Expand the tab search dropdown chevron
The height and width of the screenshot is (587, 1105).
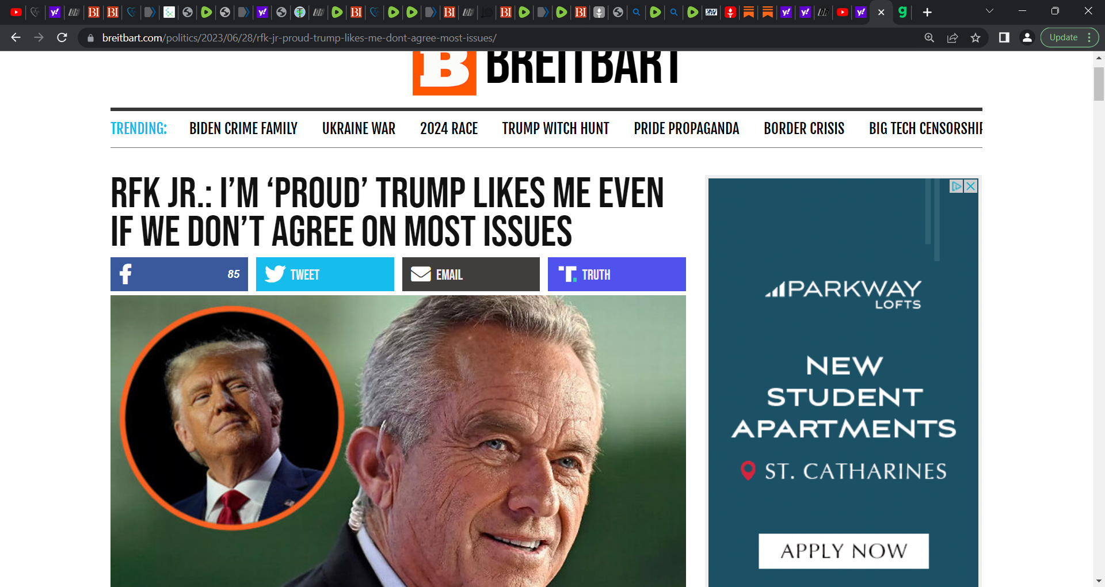pyautogui.click(x=990, y=11)
